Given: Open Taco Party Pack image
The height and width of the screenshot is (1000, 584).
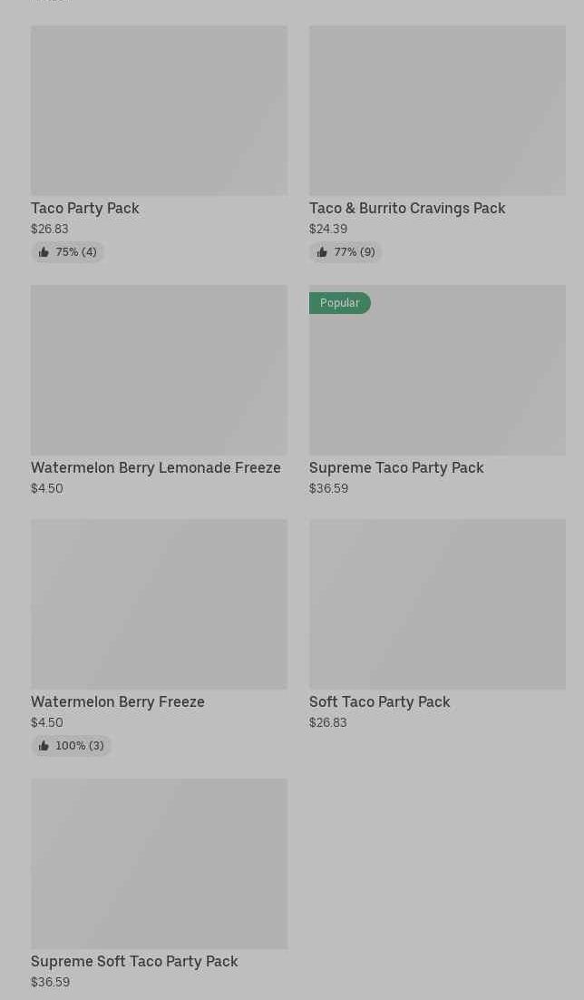Looking at the screenshot, I should (159, 110).
